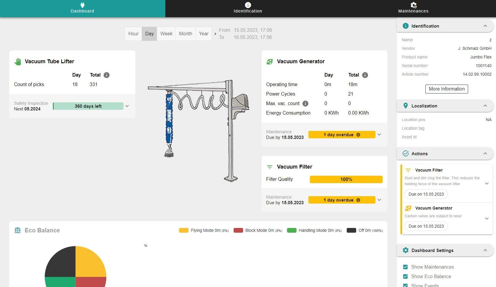Viewport: 496px width, 287px height.
Task: Click the green Vacuum Generator card icon
Action: 270,61
